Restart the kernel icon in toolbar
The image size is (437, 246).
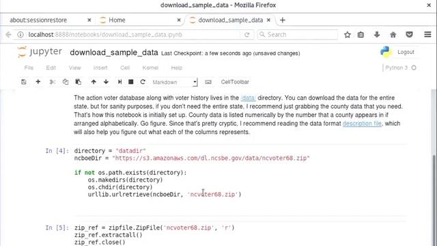[x=143, y=82]
